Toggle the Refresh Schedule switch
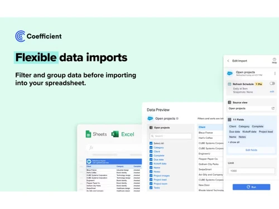This screenshot has width=279, height=209. click(x=272, y=84)
